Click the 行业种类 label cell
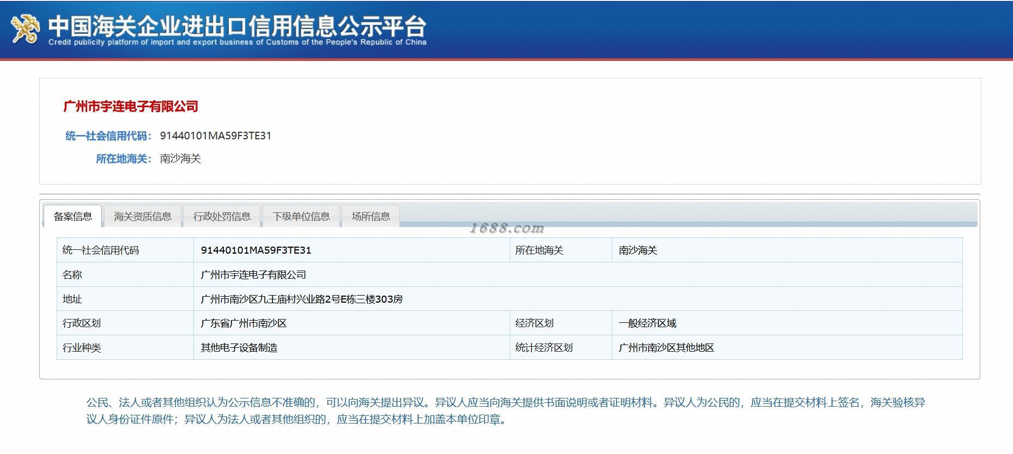The height and width of the screenshot is (454, 1013). [x=125, y=347]
